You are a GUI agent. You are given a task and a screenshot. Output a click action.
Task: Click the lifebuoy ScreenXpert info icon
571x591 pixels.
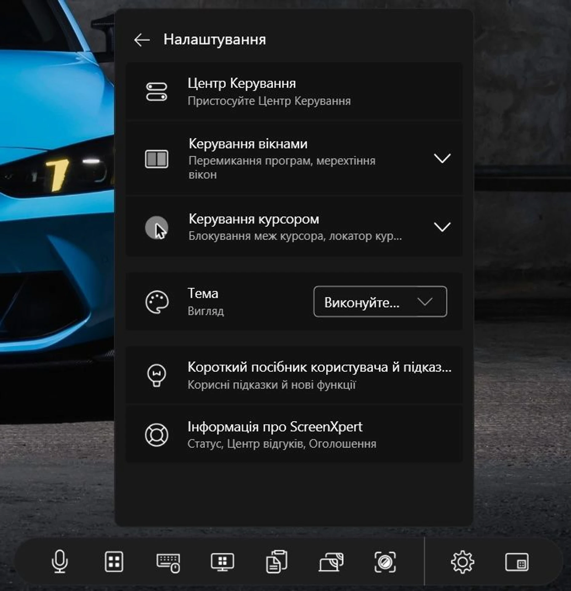(157, 435)
